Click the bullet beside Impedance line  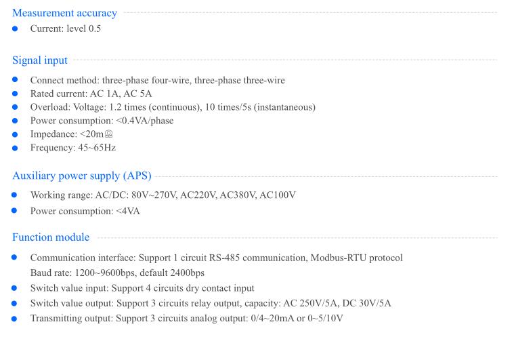15,134
